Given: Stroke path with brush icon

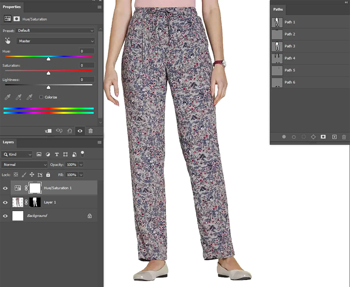Looking at the screenshot, I should [x=294, y=137].
